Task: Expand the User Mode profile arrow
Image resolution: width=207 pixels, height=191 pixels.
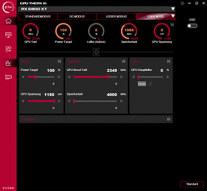Action: click(x=173, y=16)
